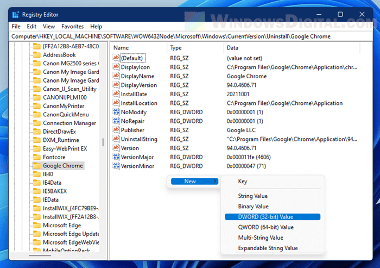Click the IE40 folder icon
The image size is (380, 268).
(x=37, y=174)
